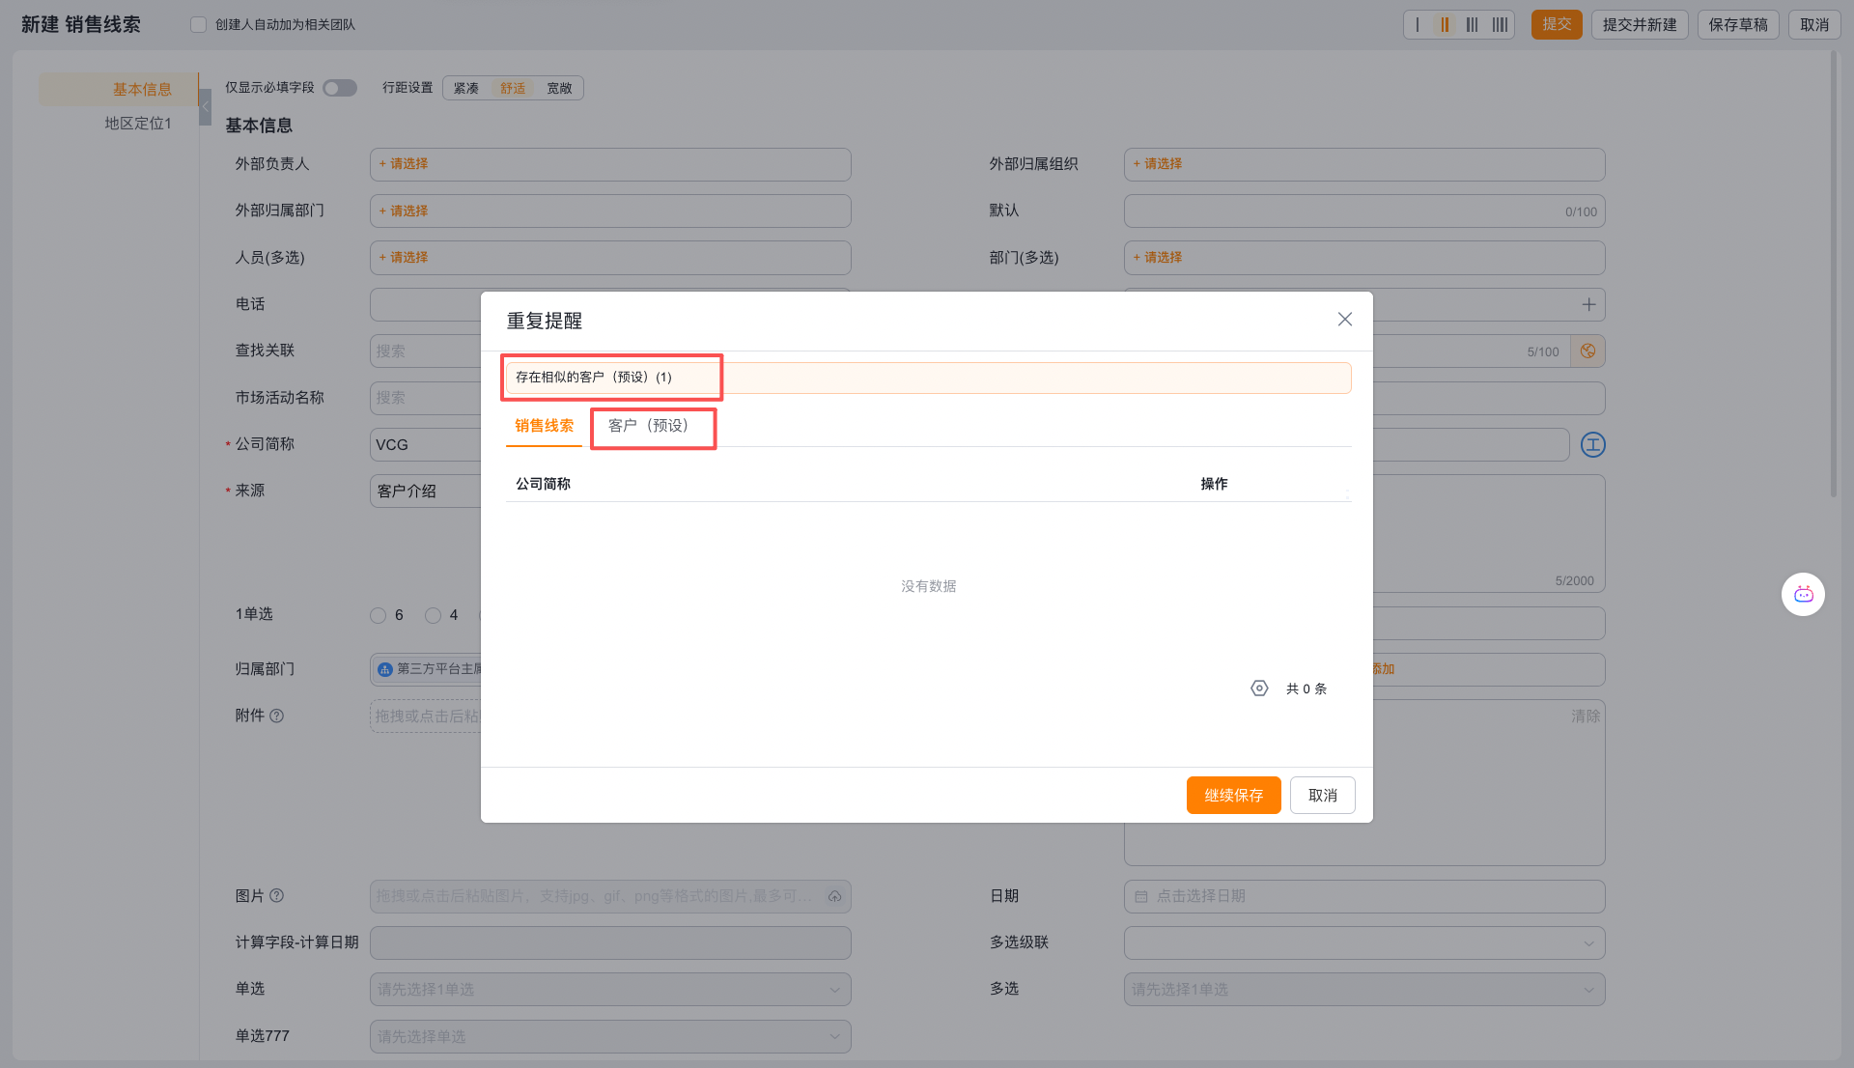Viewport: 1854px width, 1068px height.
Task: Click the text-format icon beside 公司简称 row
Action: 1592,445
